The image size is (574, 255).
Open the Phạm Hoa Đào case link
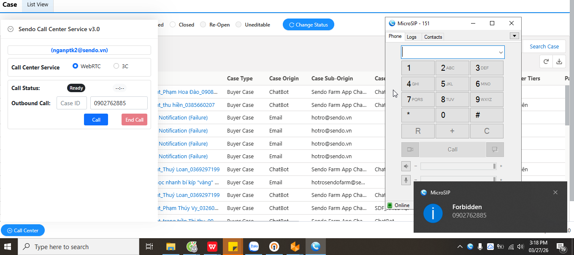[x=189, y=92]
